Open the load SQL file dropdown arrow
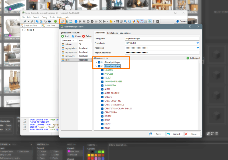 coord(114,21)
